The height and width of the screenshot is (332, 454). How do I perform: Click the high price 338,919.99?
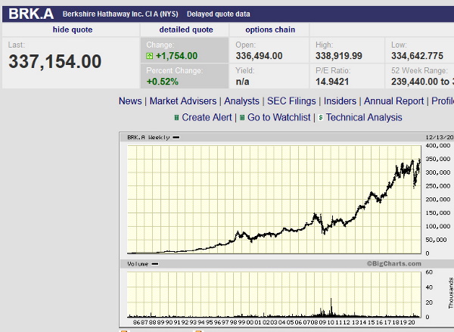click(x=339, y=56)
